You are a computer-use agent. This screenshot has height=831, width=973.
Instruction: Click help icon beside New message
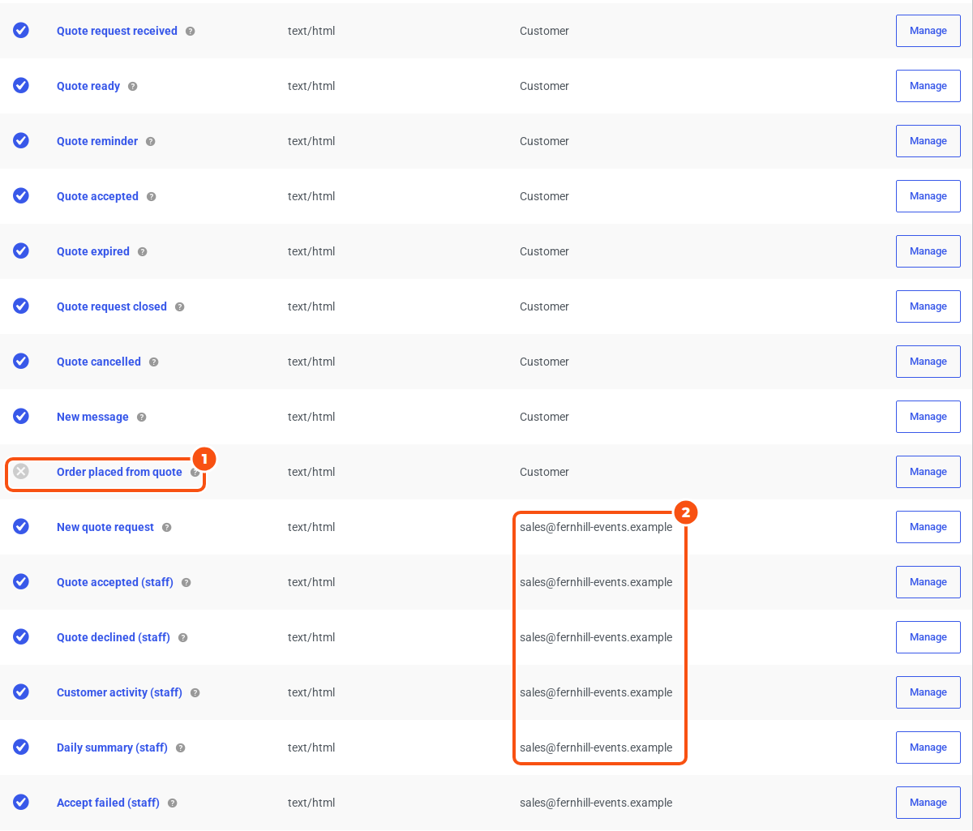click(x=142, y=417)
